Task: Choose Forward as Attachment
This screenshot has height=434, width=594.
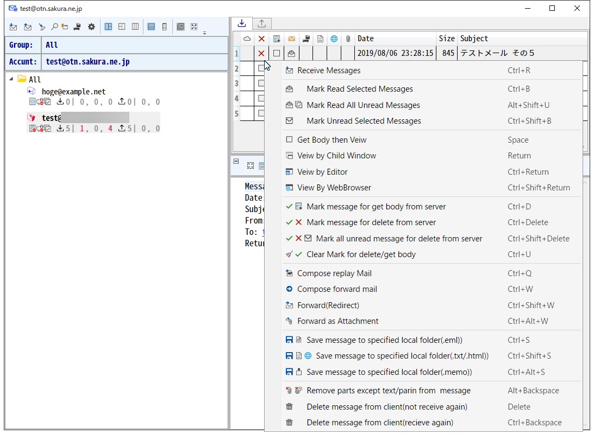Action: [x=432, y=321]
